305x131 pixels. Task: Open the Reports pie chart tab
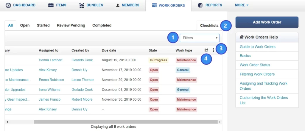[210, 5]
